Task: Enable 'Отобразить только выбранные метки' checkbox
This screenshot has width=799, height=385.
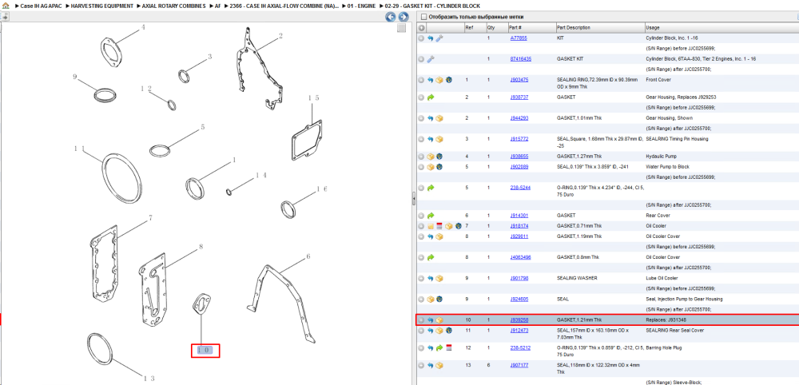Action: click(423, 17)
